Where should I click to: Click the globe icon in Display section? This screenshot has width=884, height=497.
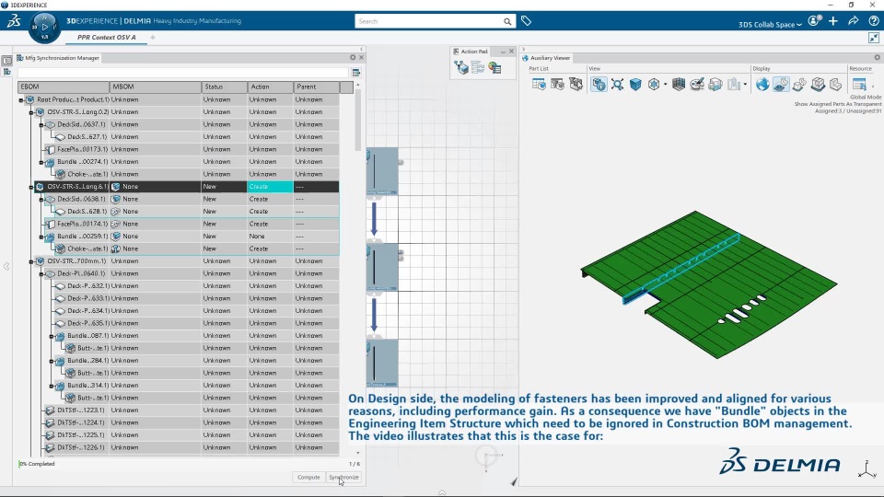point(762,85)
